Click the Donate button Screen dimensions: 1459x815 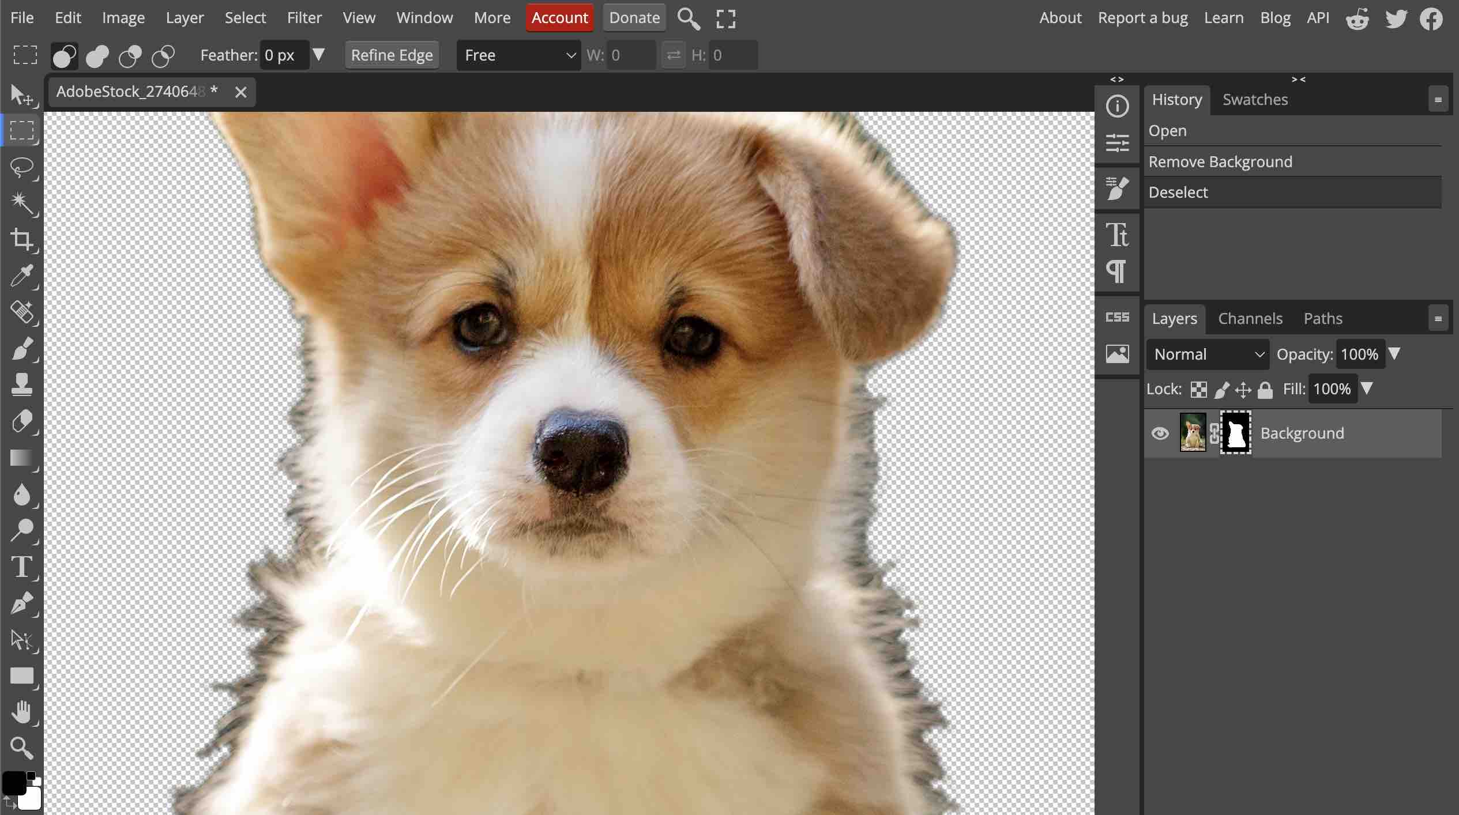(634, 18)
